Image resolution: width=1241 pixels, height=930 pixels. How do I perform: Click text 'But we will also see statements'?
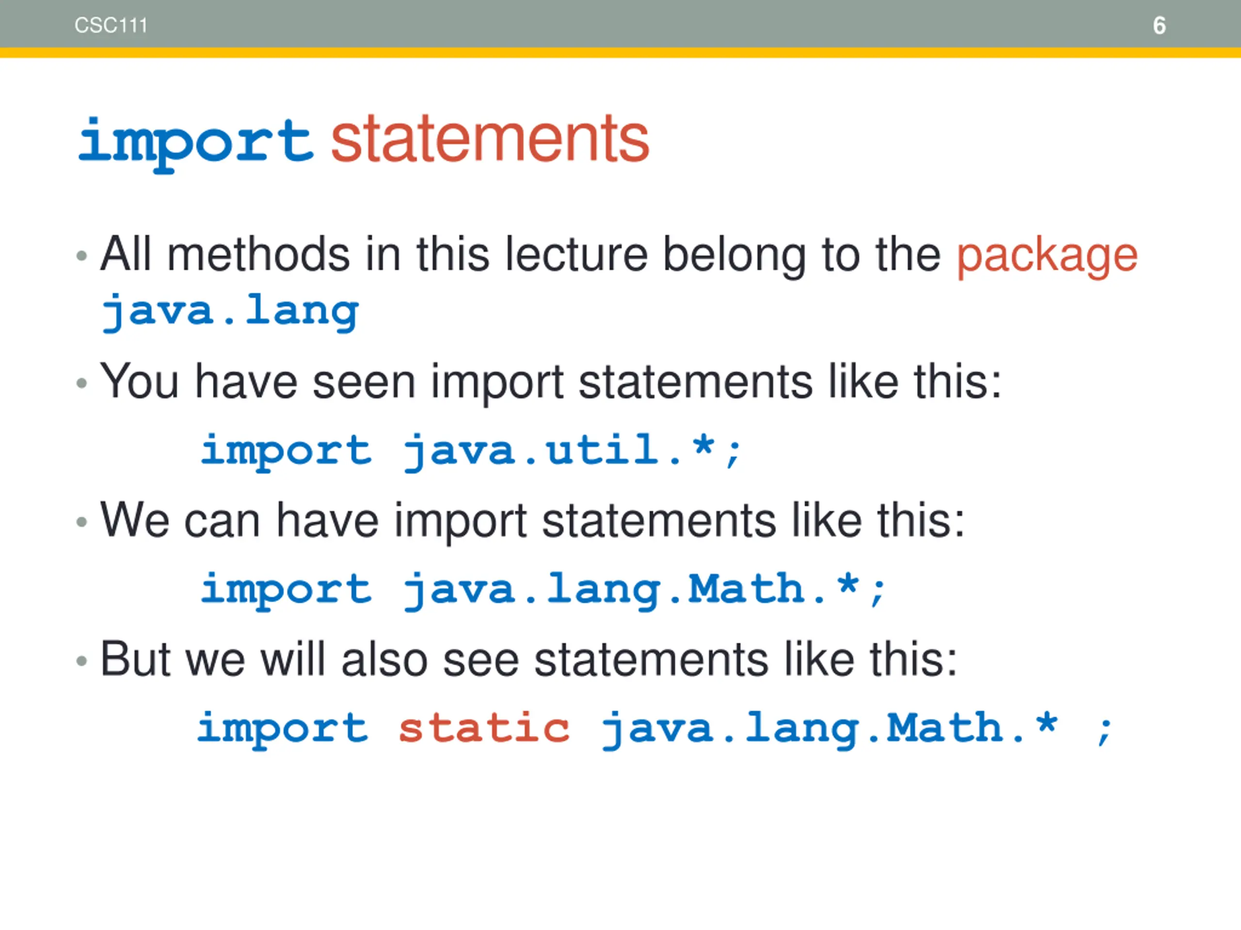click(x=434, y=660)
